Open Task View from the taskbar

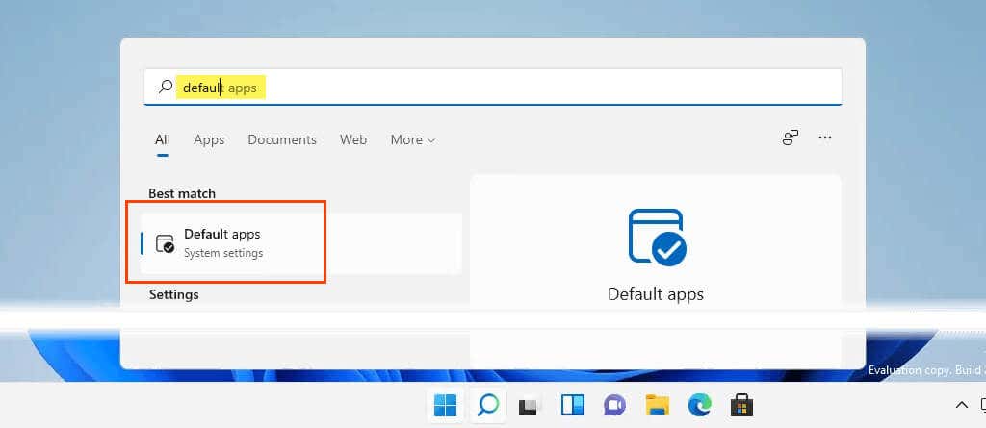(x=531, y=406)
